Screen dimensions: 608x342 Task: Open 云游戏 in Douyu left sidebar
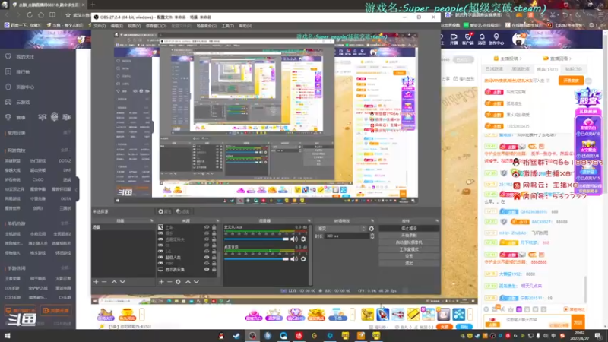point(23,103)
